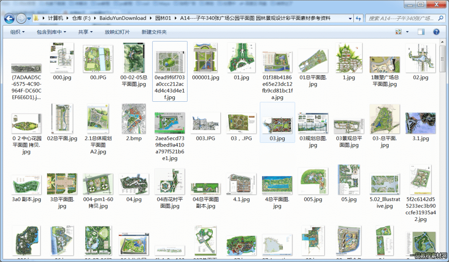Screen dimensions: 449x262
Task: Select the 4.1.jpg thumbnail
Action: point(241,184)
